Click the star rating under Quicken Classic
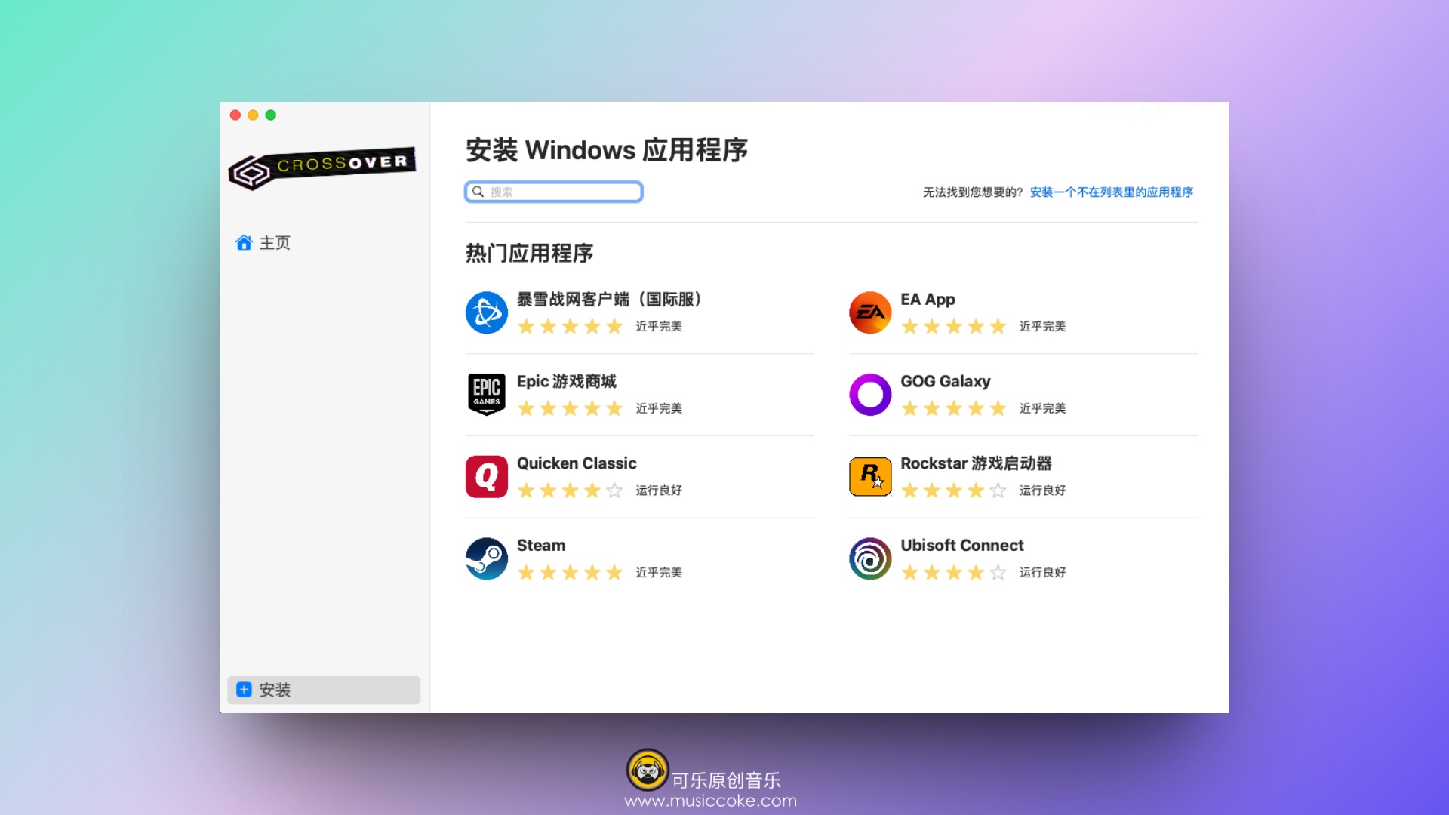 pyautogui.click(x=570, y=491)
